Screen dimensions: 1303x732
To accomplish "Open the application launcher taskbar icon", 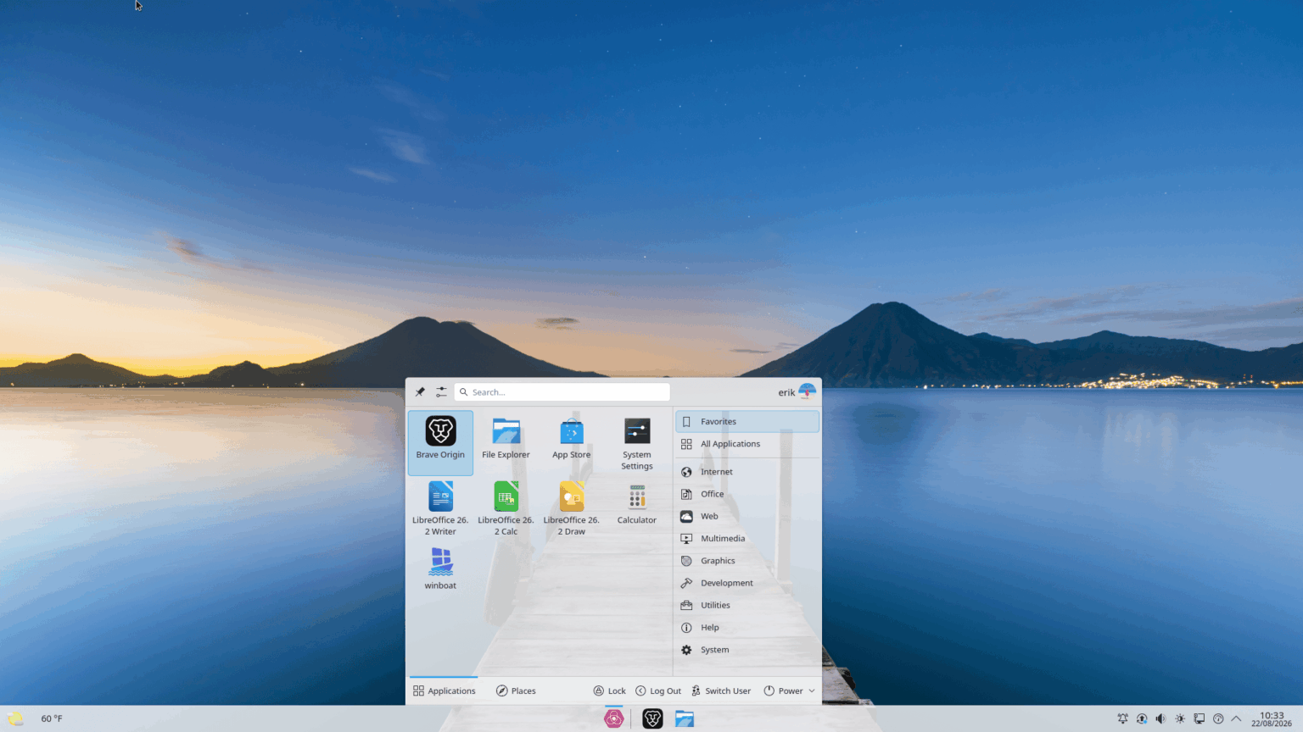I will (x=614, y=718).
